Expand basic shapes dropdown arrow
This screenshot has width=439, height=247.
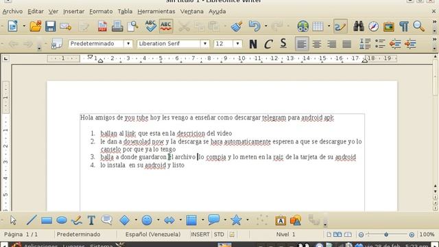pyautogui.click(x=136, y=220)
